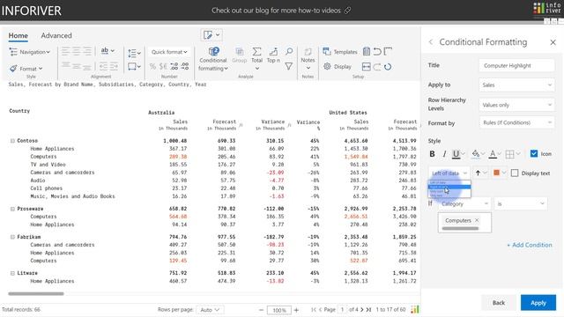The height and width of the screenshot is (317, 564).
Task: Click the Templates icon
Action: 326,51
